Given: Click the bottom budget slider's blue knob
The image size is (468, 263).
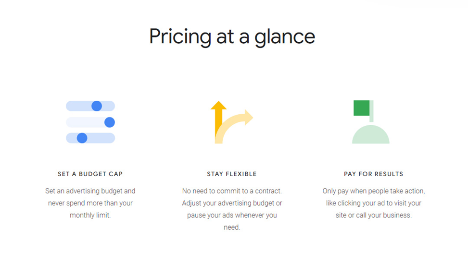Looking at the screenshot, I should point(82,138).
